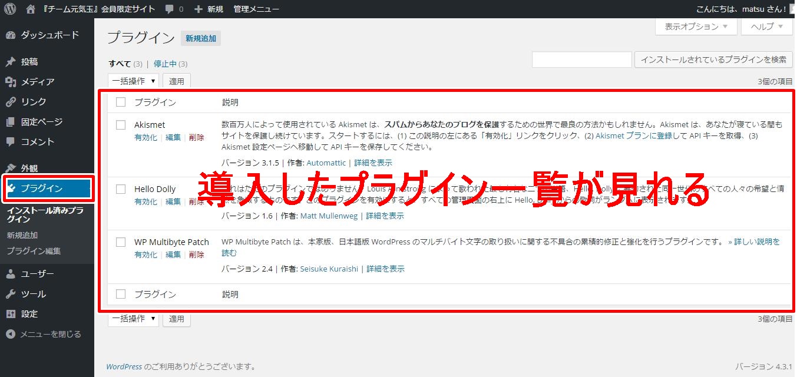Click 削除 under Hello Dolly

tap(197, 201)
